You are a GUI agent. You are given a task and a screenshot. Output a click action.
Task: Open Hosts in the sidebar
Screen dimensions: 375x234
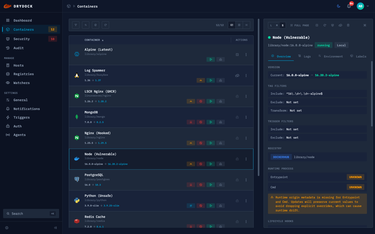[x=31, y=66]
